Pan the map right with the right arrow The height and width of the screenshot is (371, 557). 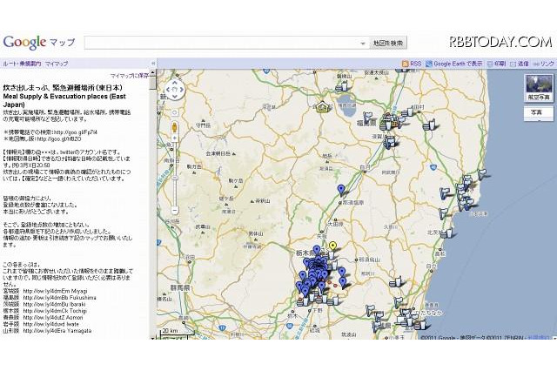(182, 90)
